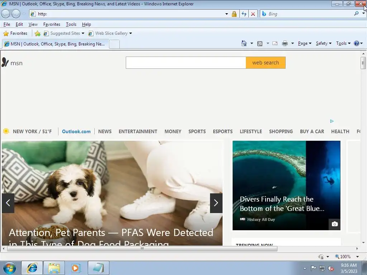Expand the Web Slice Gallery dropdown

(130, 33)
